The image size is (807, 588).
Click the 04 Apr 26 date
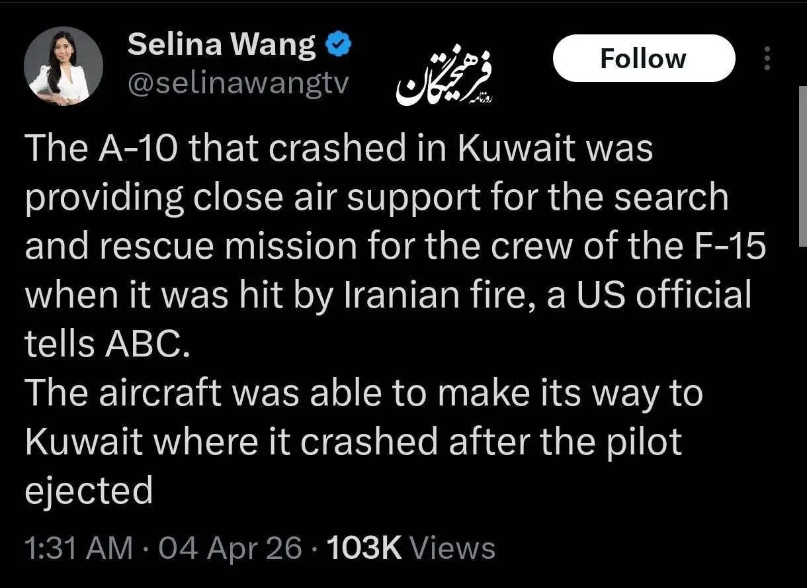220,548
